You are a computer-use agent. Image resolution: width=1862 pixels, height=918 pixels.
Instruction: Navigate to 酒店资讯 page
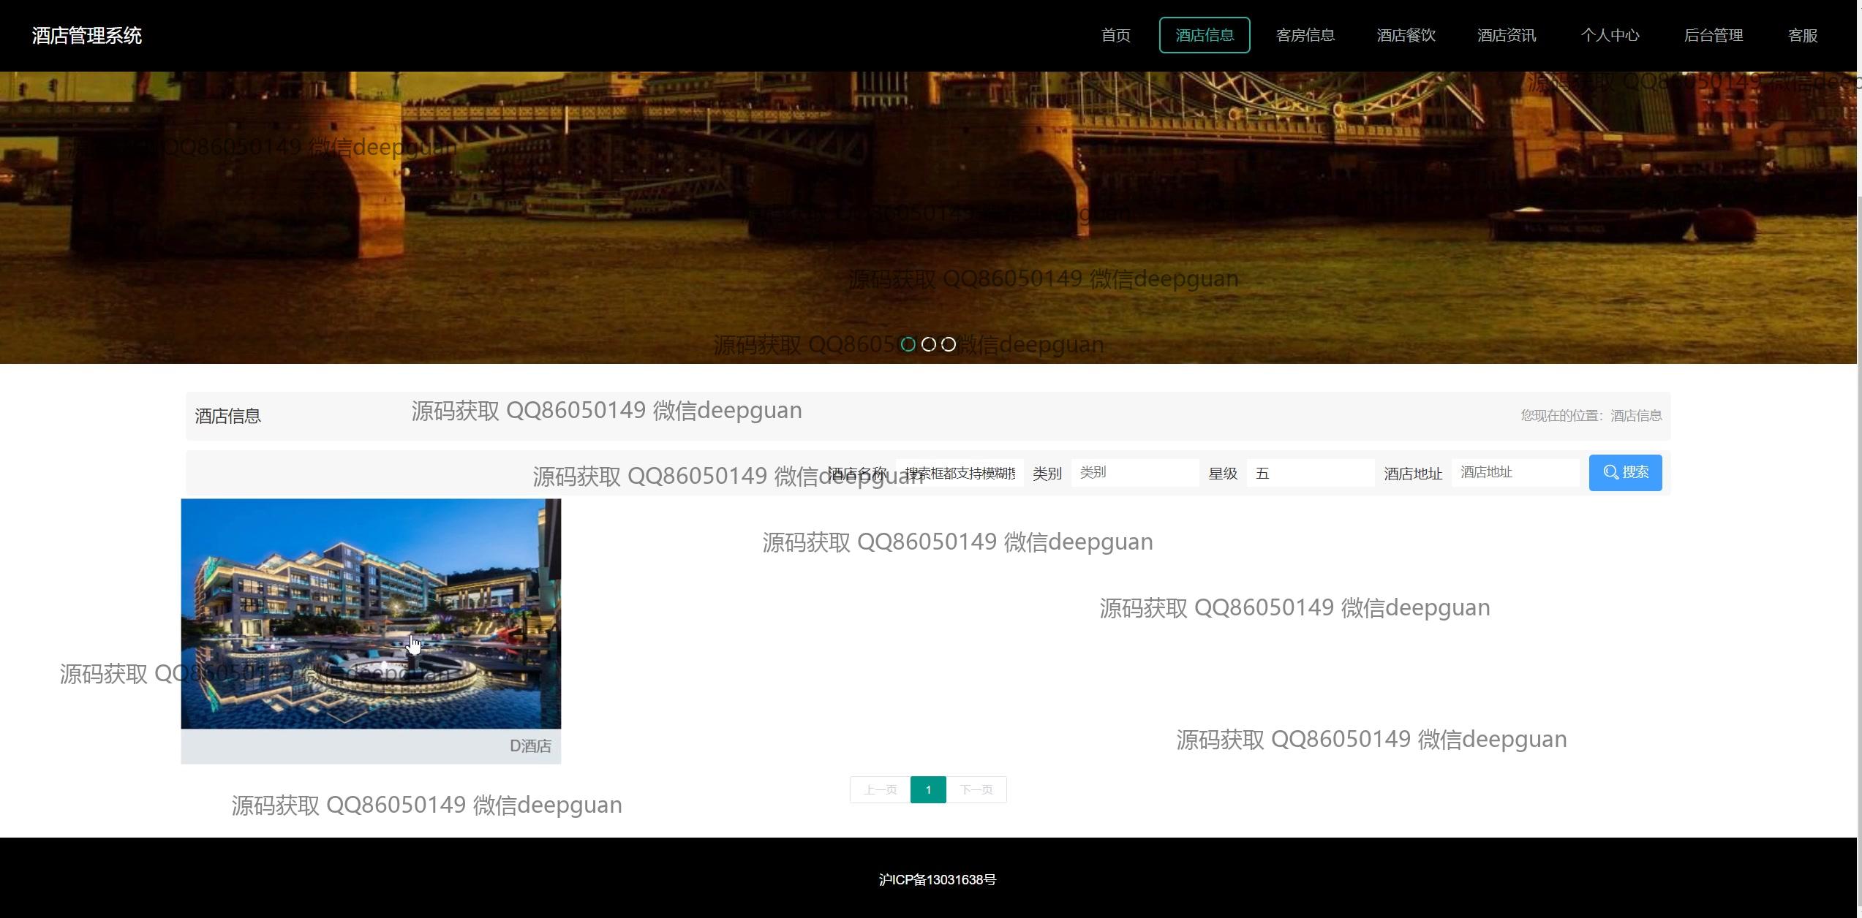pos(1506,35)
